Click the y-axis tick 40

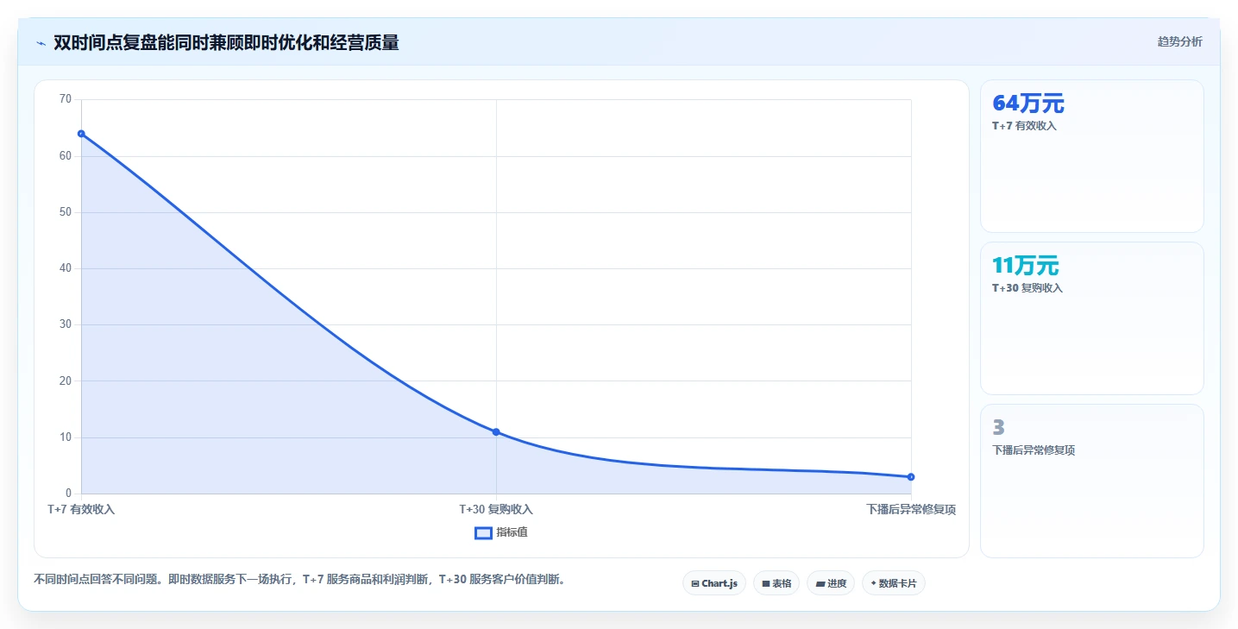(x=66, y=268)
